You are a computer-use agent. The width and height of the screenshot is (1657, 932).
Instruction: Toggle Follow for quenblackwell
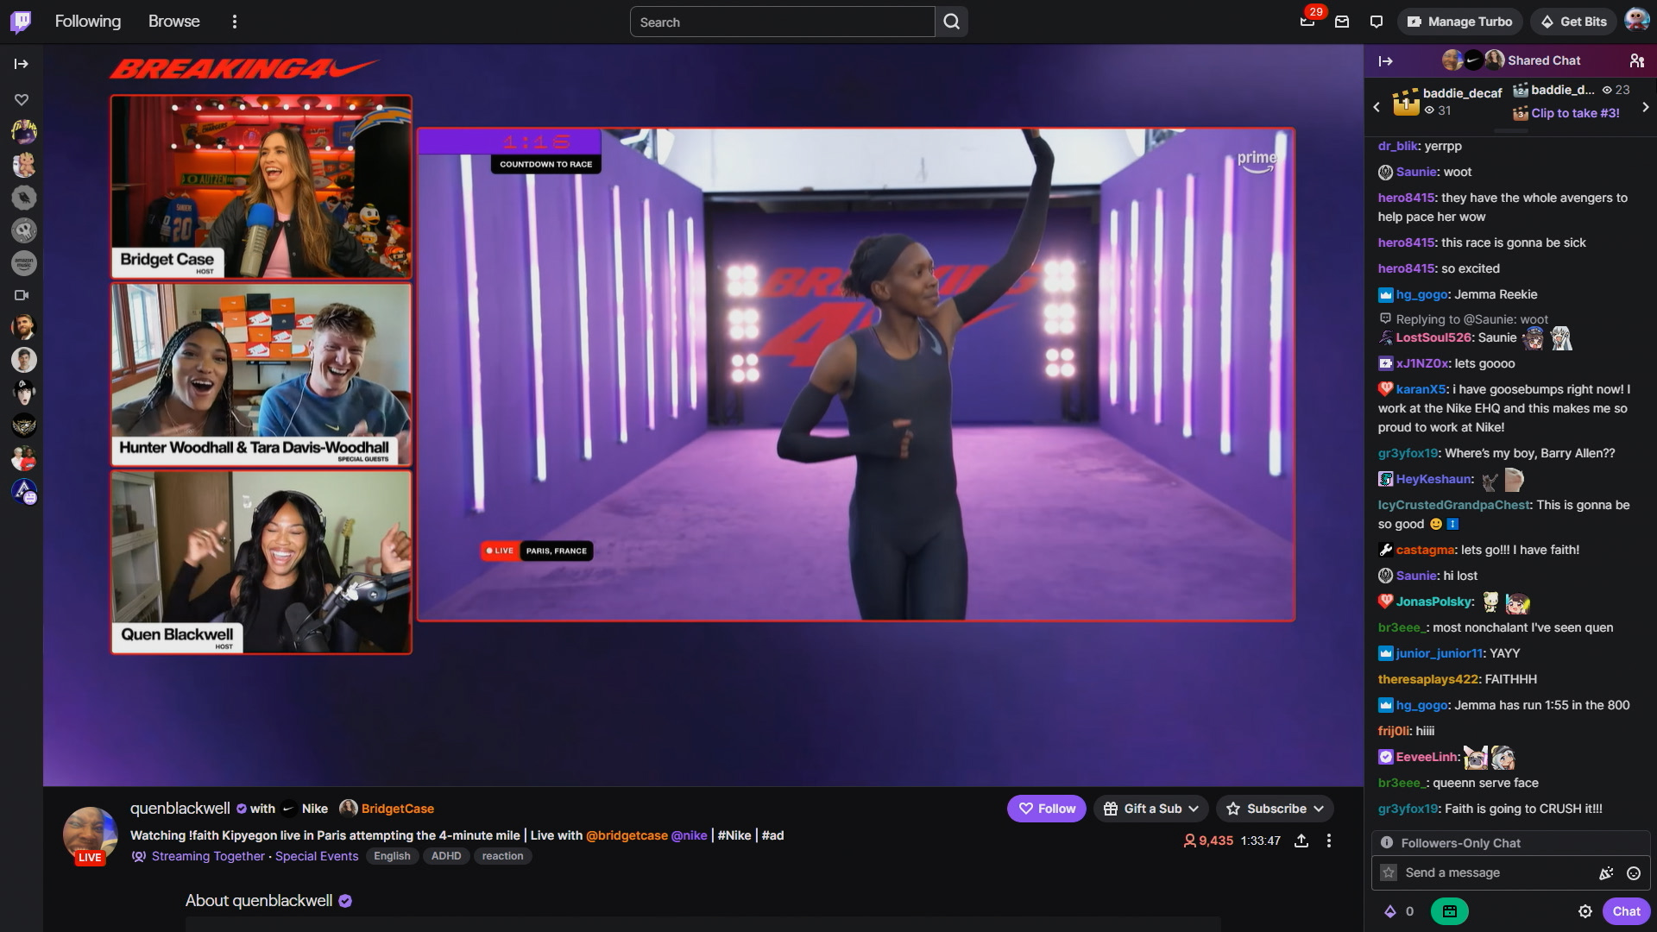point(1046,809)
